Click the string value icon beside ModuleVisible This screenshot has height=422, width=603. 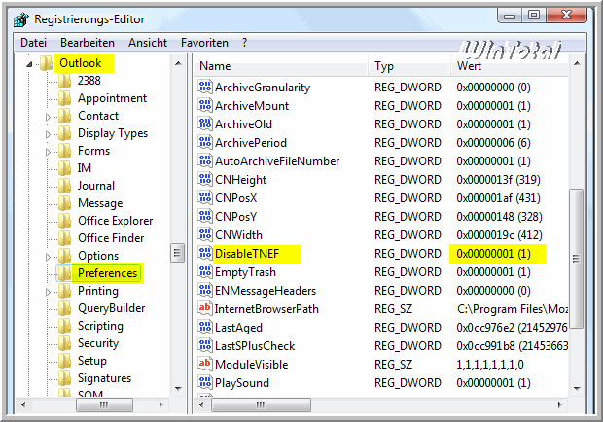[x=205, y=364]
